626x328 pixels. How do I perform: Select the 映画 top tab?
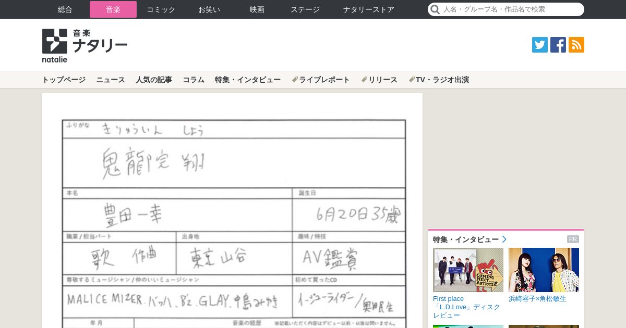point(257,9)
